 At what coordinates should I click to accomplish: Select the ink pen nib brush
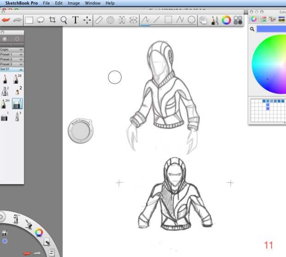[5, 91]
